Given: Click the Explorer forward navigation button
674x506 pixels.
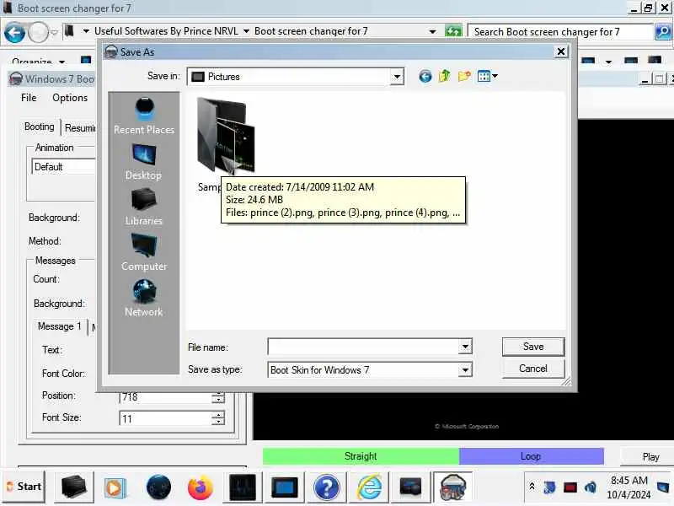Looking at the screenshot, I should pyautogui.click(x=38, y=32).
